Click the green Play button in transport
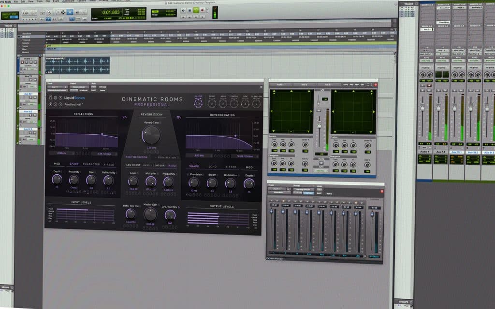This screenshot has height=309, width=495. (196, 11)
